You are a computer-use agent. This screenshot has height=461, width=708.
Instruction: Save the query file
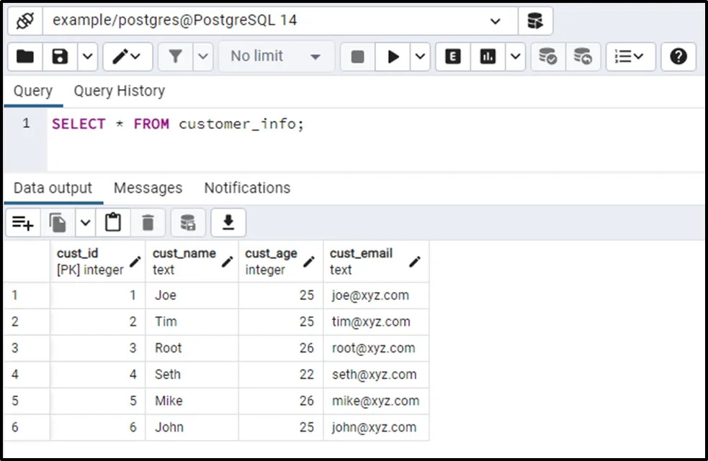click(60, 56)
